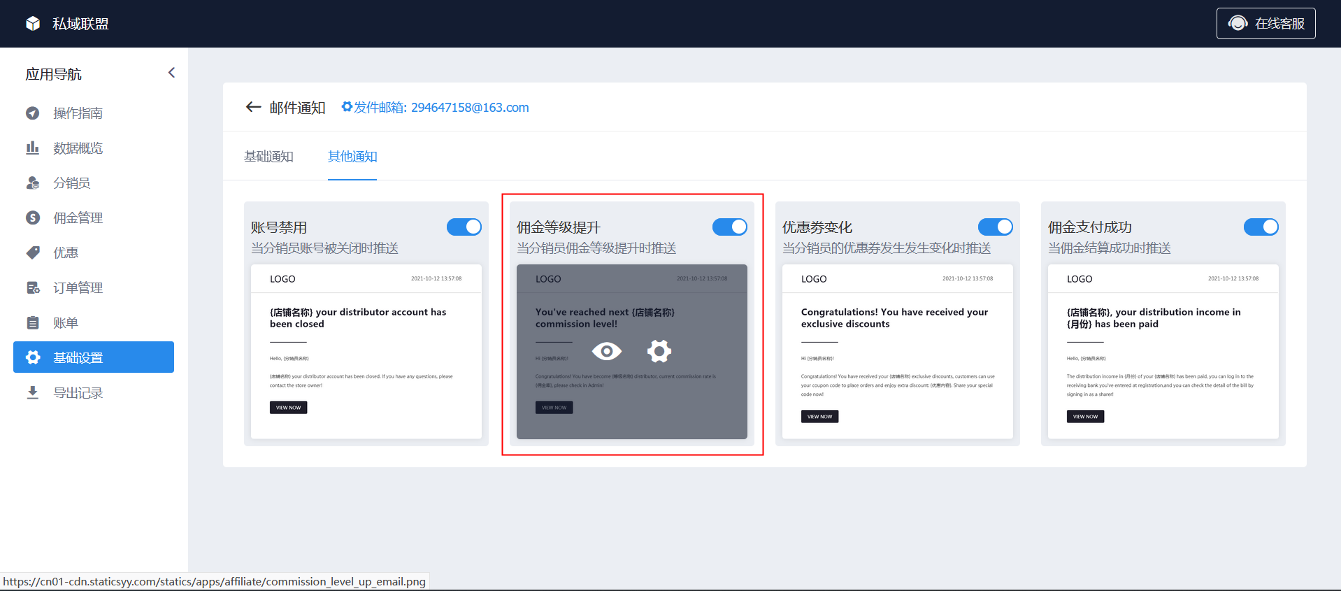The image size is (1341, 591).
Task: Click the 导出记录 download icon
Action: (x=33, y=392)
